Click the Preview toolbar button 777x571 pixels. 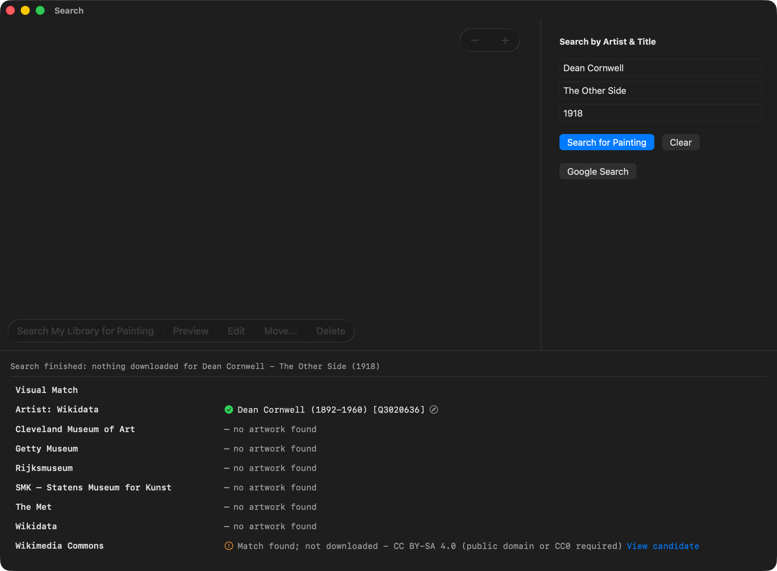(191, 331)
